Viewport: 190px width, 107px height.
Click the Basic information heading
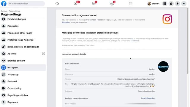click(72, 64)
